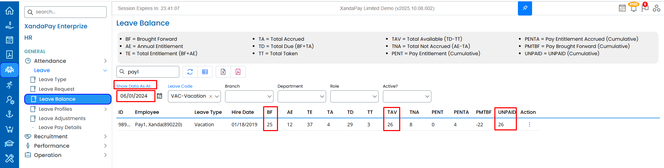
Task: Open row action three-dot menu
Action: pyautogui.click(x=529, y=125)
